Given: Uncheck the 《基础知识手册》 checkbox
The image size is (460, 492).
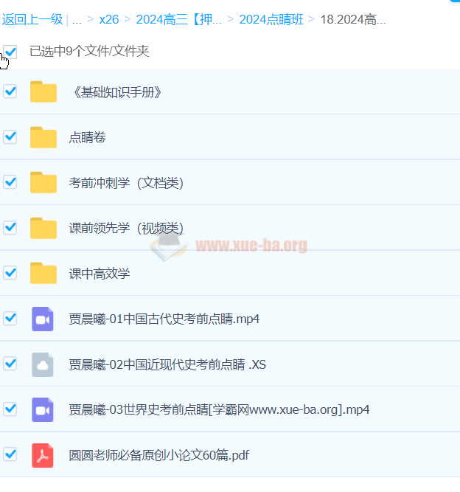Looking at the screenshot, I should [x=10, y=91].
